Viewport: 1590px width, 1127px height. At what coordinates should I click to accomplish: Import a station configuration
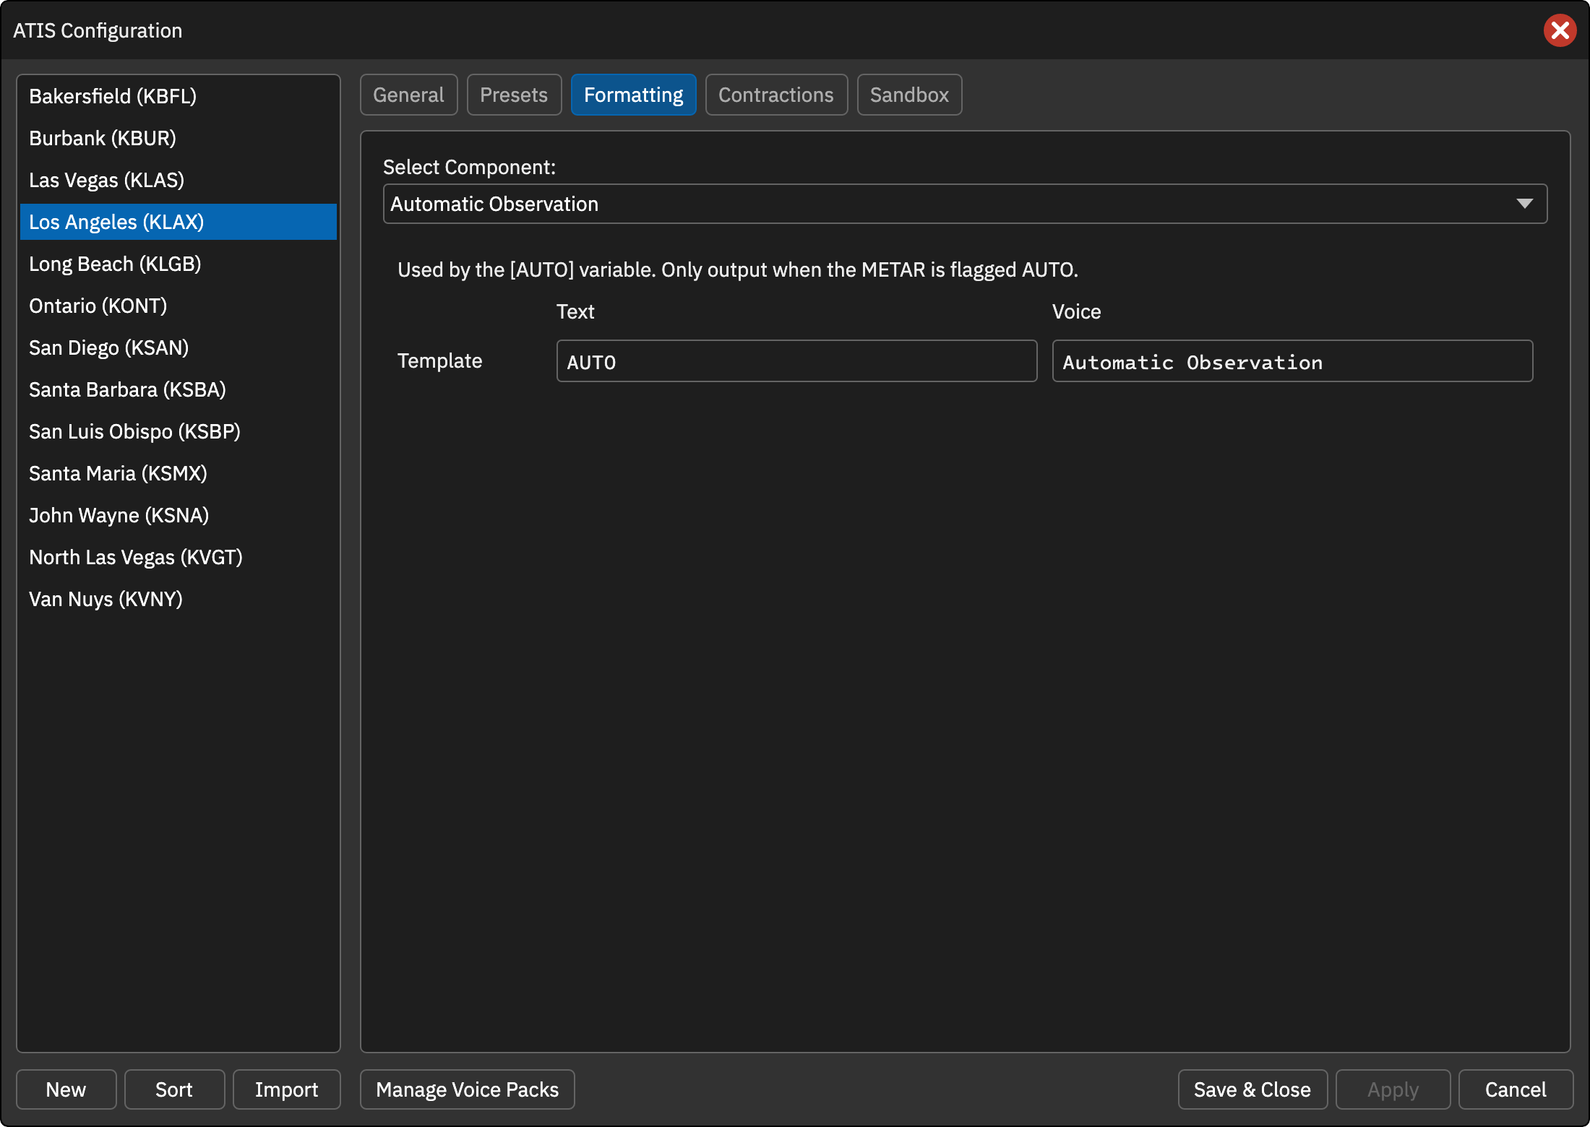coord(287,1089)
